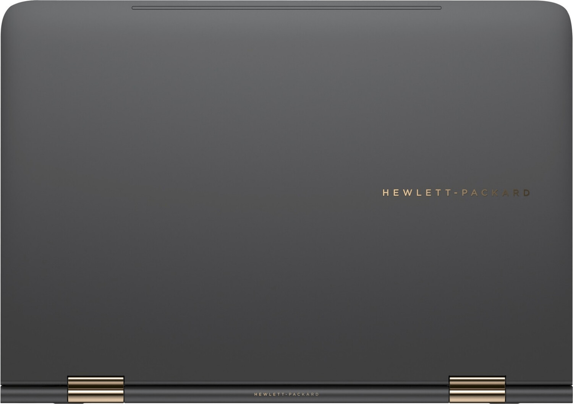Viewport: 573px width, 404px height.
Task: Click the left end of the top groove
Action: [x=134, y=8]
